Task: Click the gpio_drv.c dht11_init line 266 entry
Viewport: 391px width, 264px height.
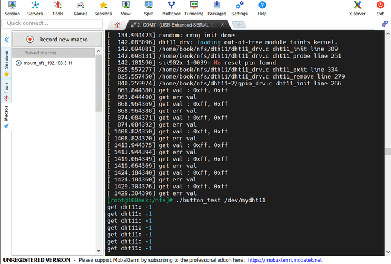Action: coord(224,83)
